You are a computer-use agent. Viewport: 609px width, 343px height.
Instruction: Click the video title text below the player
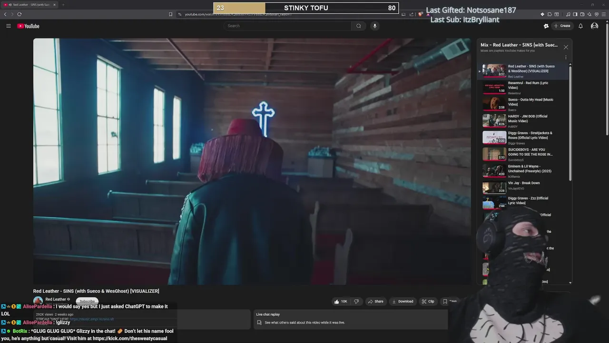pos(96,291)
